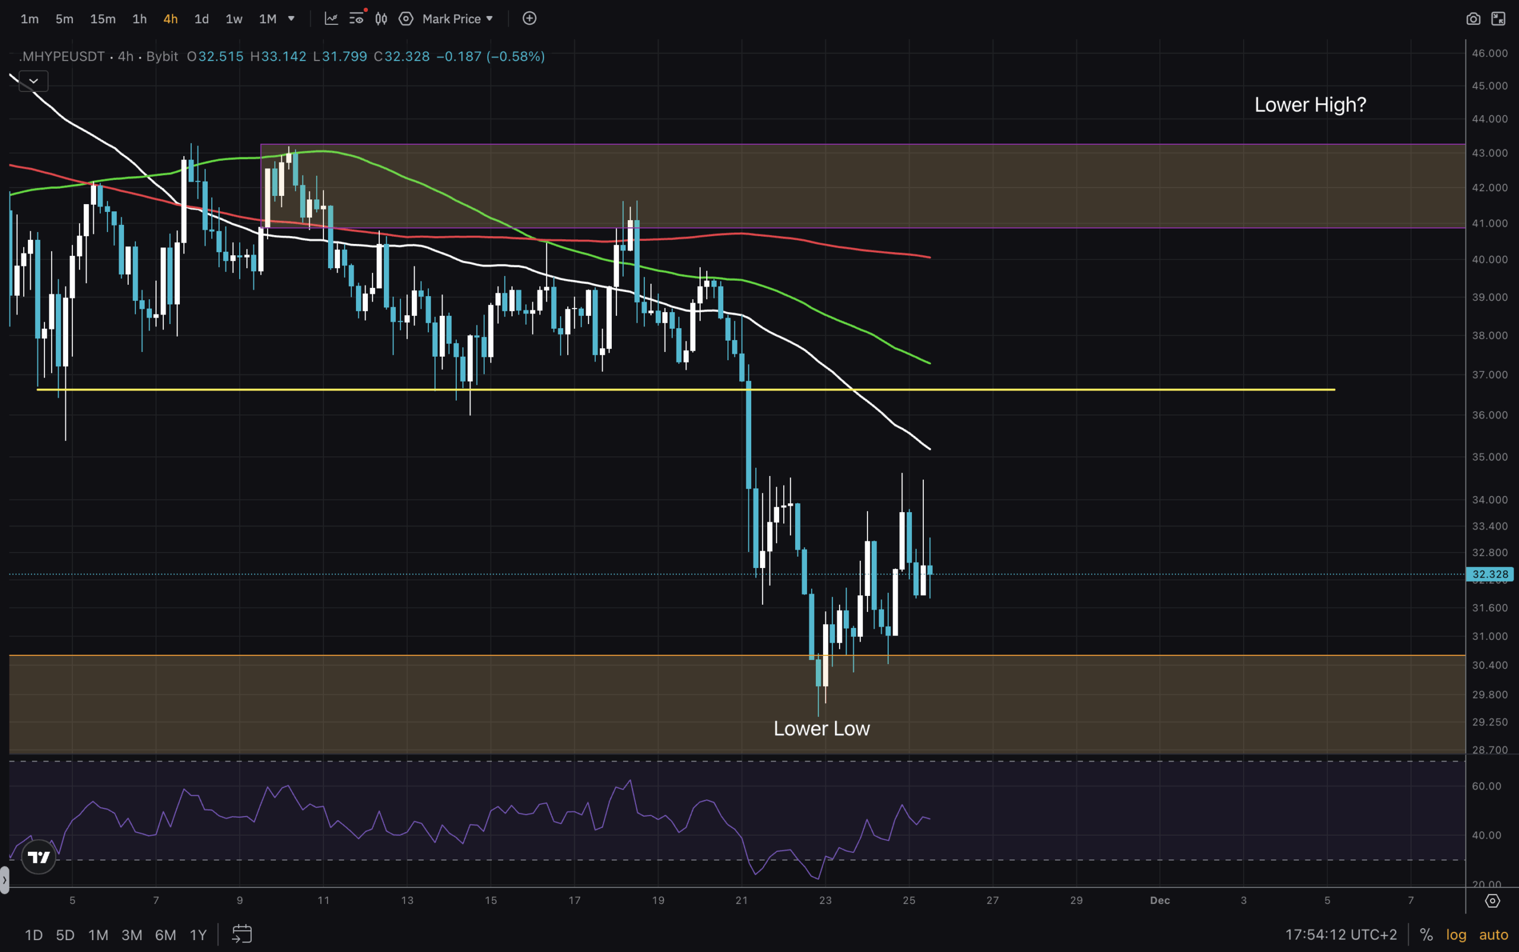Click the fullscreen layout icon top right
Viewport: 1519px width, 952px height.
point(1498,19)
